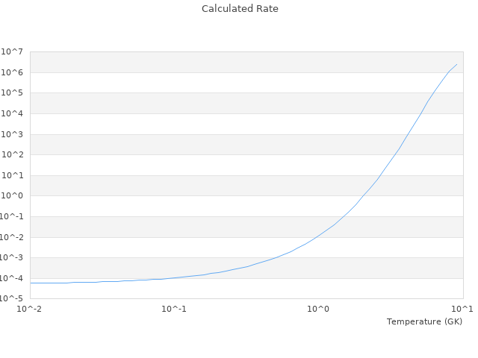Viewport: 478px width, 358px height.
Task: Select the 10^1 label on the x-axis
Action: tap(462, 309)
